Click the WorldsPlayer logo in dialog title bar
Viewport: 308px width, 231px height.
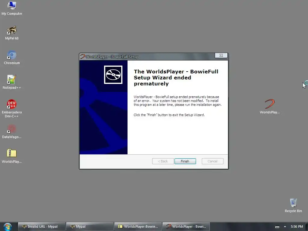[x=82, y=57]
